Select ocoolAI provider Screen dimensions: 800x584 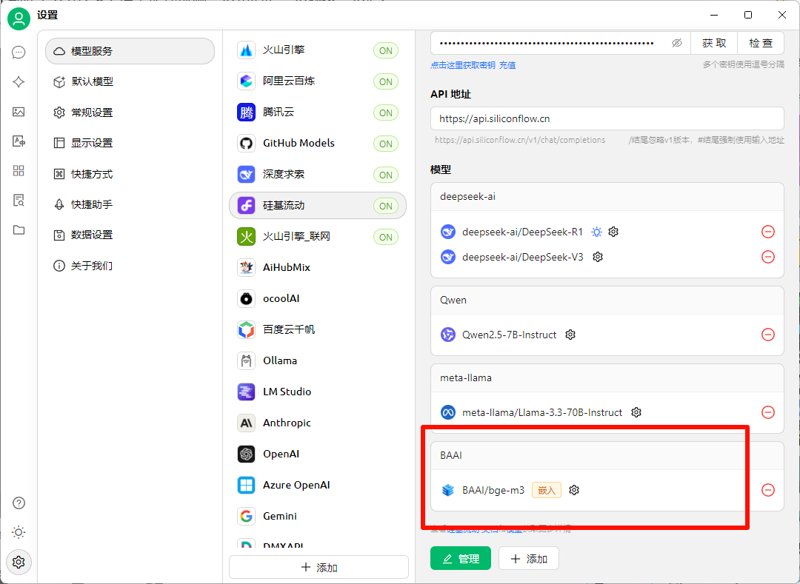318,298
